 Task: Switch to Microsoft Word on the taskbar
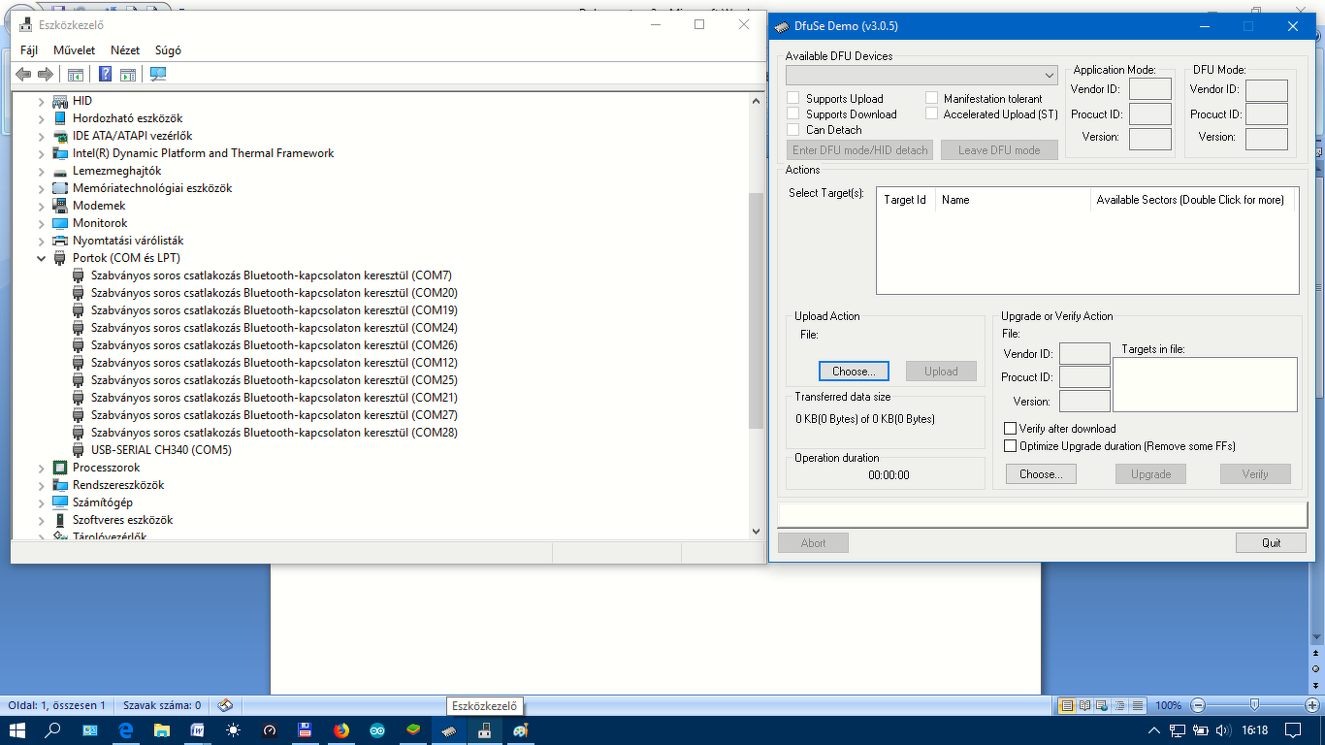197,730
